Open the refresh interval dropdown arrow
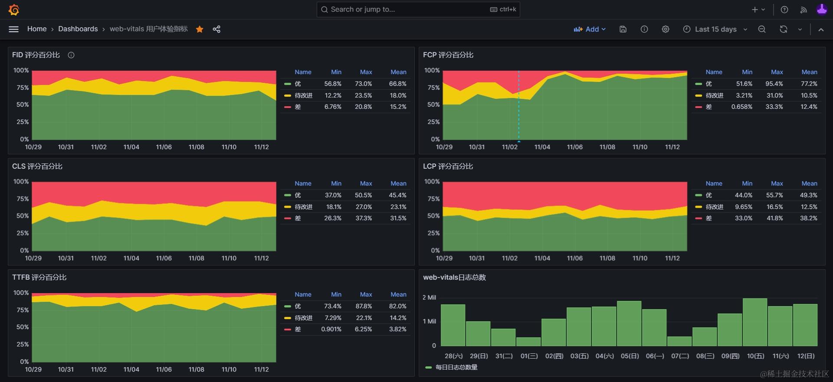The image size is (833, 382). click(800, 29)
